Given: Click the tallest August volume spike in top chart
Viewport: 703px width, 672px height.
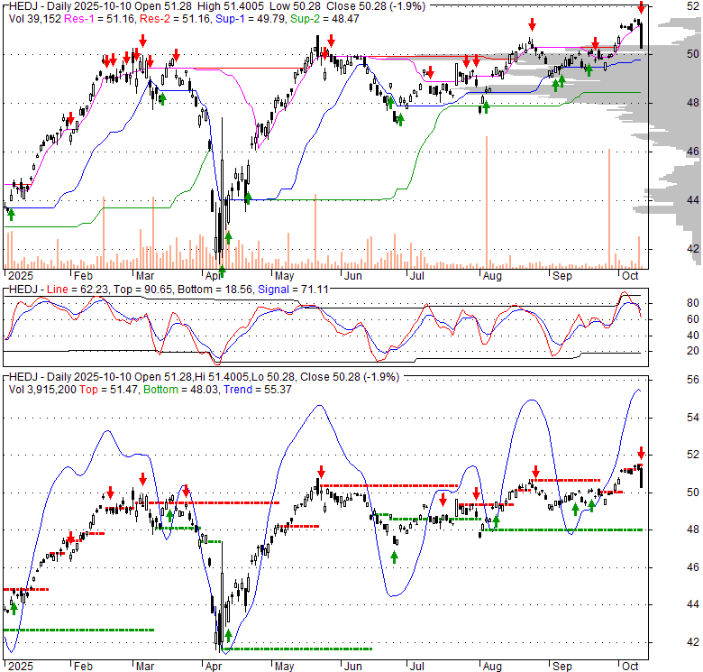Looking at the screenshot, I should pos(487,202).
